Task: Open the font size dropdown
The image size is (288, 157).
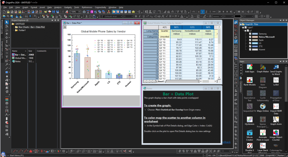Action: click(x=132, y=16)
